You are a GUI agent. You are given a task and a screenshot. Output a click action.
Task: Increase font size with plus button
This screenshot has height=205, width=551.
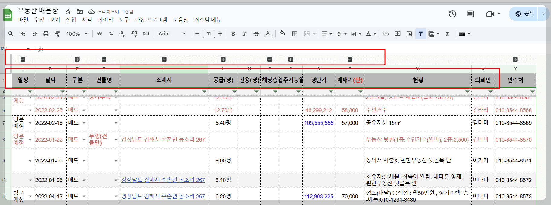(220, 34)
